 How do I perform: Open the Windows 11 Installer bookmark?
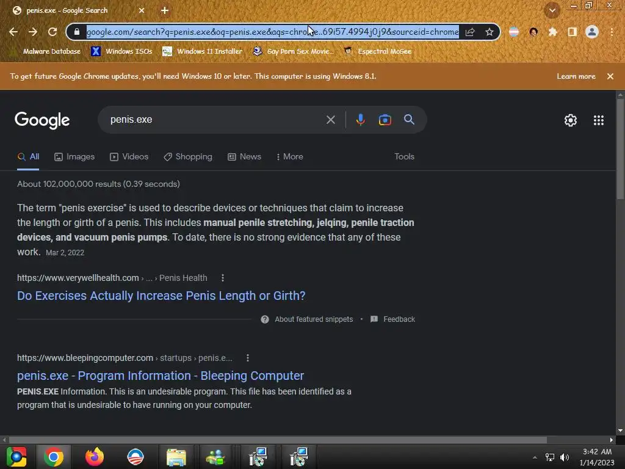click(x=203, y=51)
